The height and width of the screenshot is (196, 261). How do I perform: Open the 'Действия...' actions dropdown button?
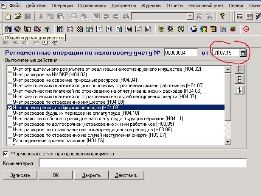(x=126, y=175)
